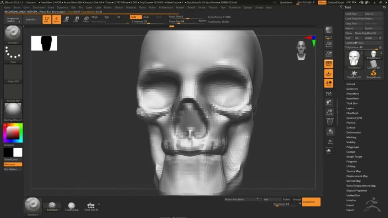Open the Zplugin menu
Image resolution: width=388 pixels, height=218 pixels.
(247, 8)
